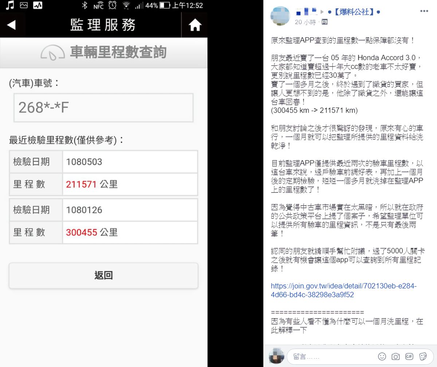Click the chevron between user name and group
Image resolution: width=437 pixels, height=367 pixels.
tap(323, 12)
